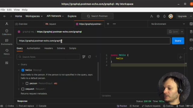193x108 pixels.
Task: Click the blue Query button
Action: click(178, 41)
